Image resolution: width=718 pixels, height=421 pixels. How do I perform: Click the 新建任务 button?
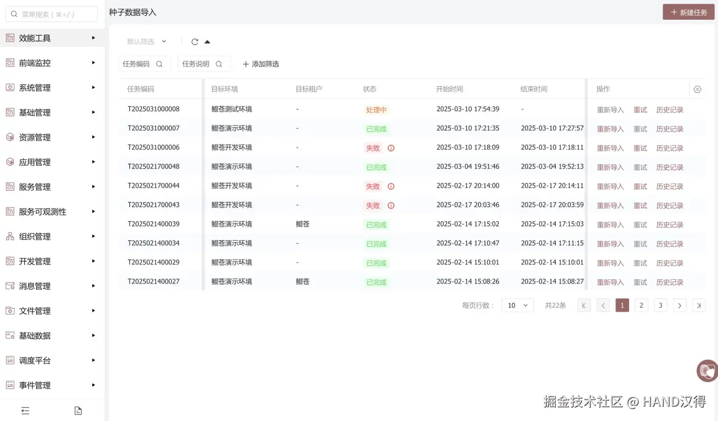(x=688, y=12)
